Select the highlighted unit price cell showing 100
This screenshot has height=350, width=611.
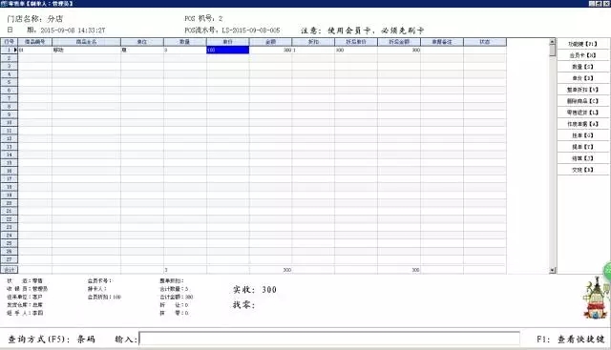[227, 50]
